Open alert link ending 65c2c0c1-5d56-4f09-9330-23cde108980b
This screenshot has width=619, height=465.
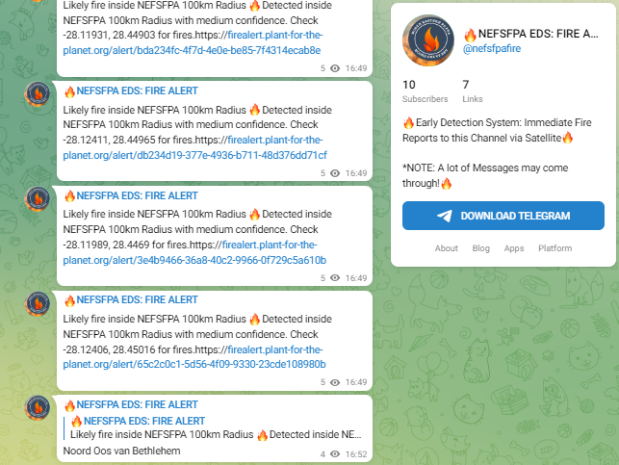pos(194,357)
